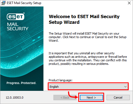Click the version number 12.0.10003.0
Viewport: 133px width, 104px height.
pos(15,98)
